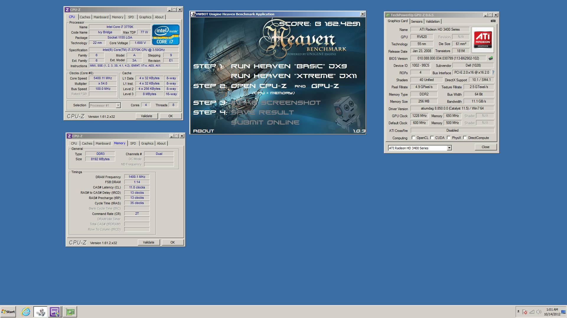Select Graphics Card tab in GPU-Z
The width and height of the screenshot is (567, 318).
pyautogui.click(x=397, y=21)
